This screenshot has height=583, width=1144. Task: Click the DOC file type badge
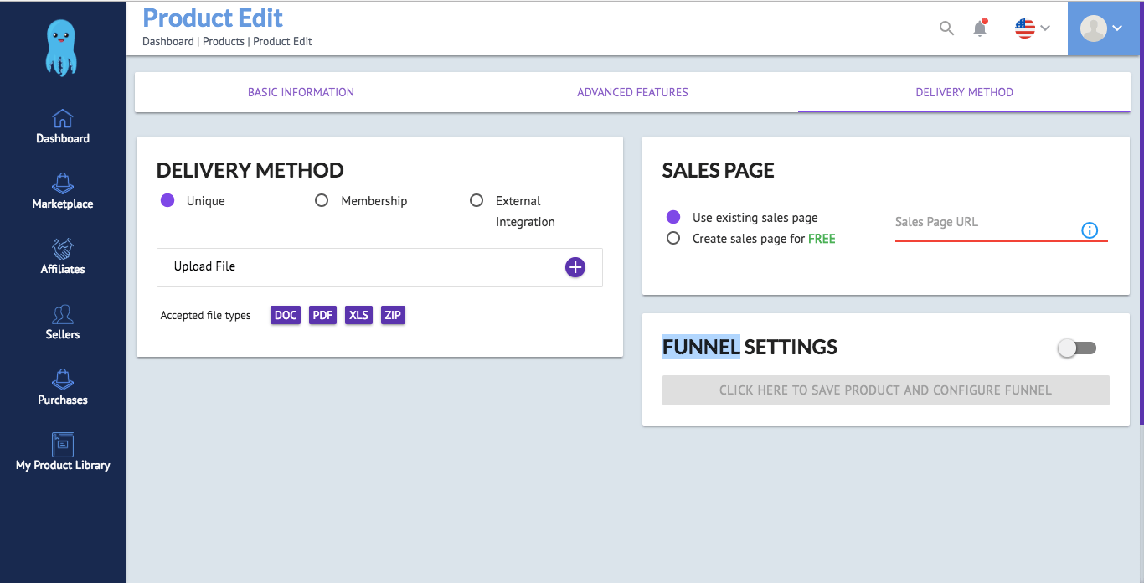coord(286,315)
